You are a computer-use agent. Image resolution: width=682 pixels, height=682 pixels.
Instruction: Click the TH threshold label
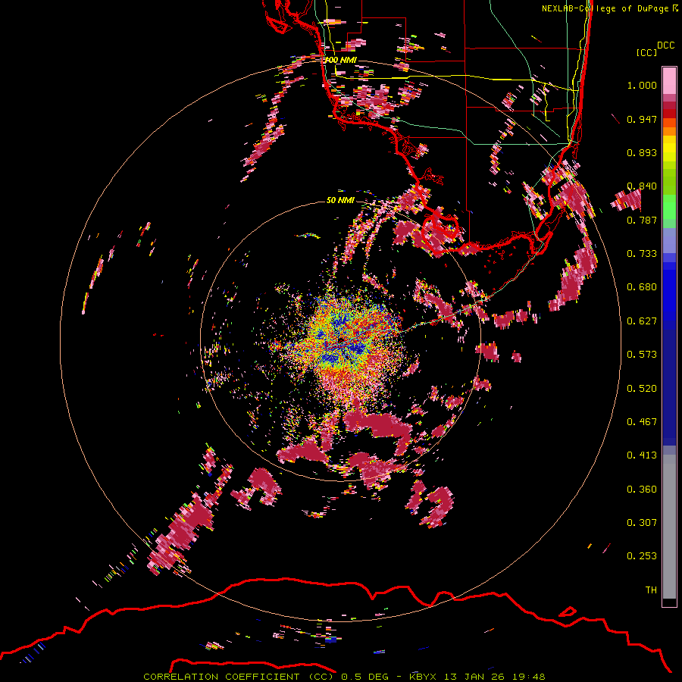651,590
